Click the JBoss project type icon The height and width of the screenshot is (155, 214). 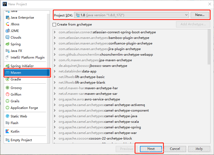[7, 24]
